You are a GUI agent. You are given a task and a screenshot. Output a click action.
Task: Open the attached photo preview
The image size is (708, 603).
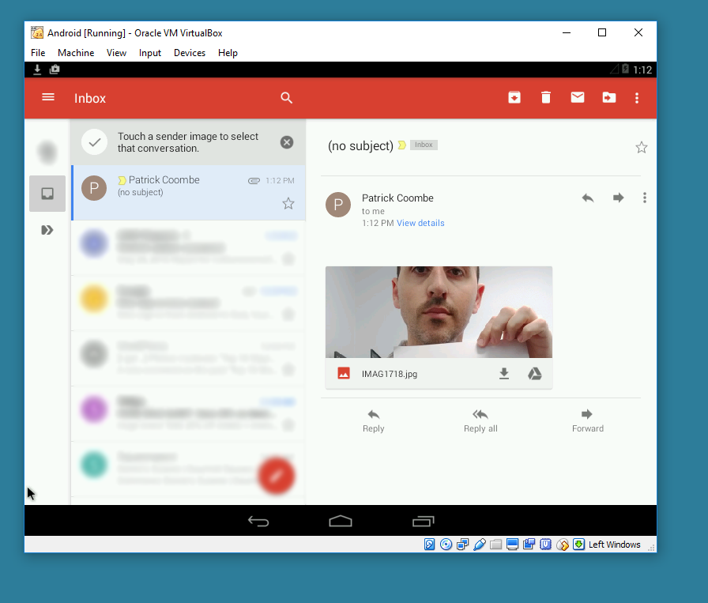[439, 312]
